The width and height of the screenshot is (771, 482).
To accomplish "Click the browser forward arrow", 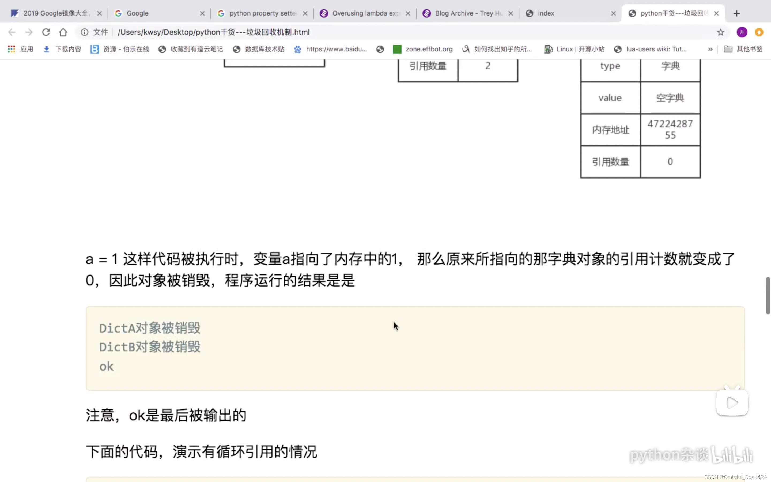I will (29, 32).
